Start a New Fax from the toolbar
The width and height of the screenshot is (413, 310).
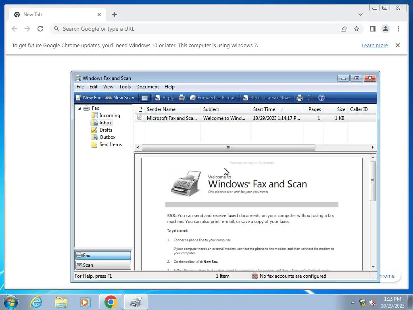88,98
